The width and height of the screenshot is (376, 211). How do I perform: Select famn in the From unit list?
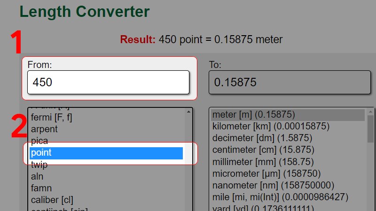[106, 188]
